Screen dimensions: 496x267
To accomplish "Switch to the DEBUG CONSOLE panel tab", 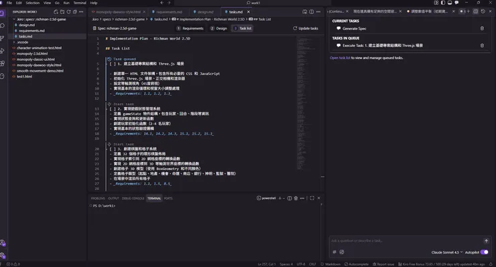I will [x=133, y=199].
